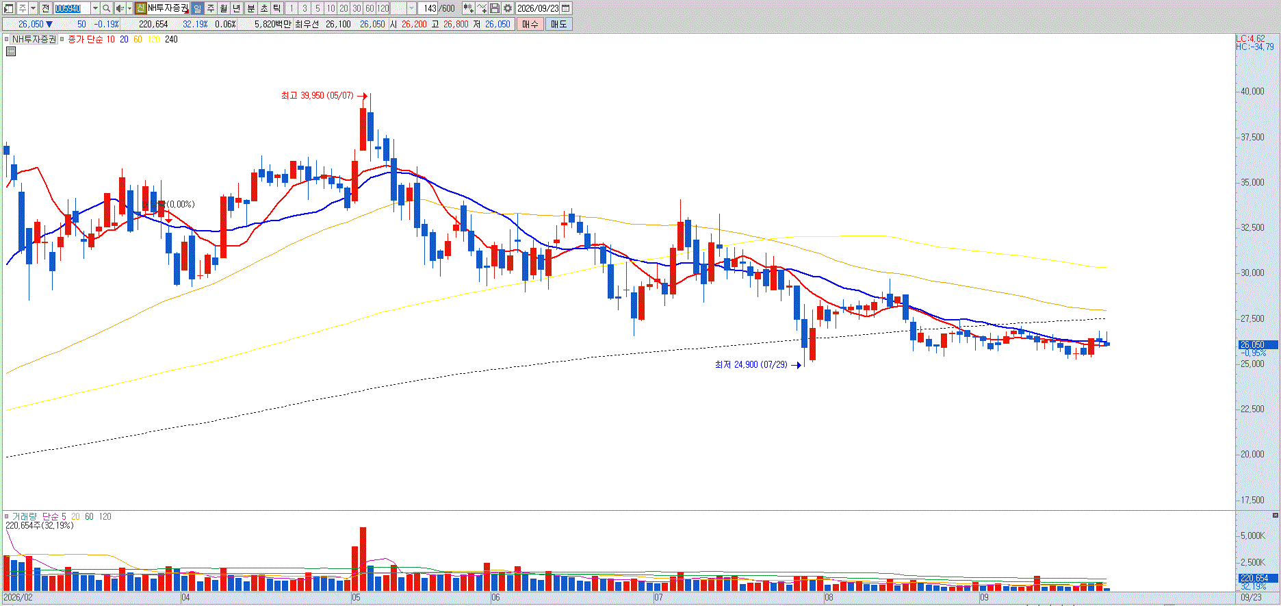Open the stock code history dropdown

point(95,8)
